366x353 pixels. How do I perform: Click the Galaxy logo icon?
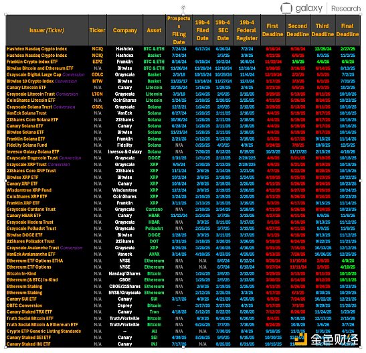point(286,8)
